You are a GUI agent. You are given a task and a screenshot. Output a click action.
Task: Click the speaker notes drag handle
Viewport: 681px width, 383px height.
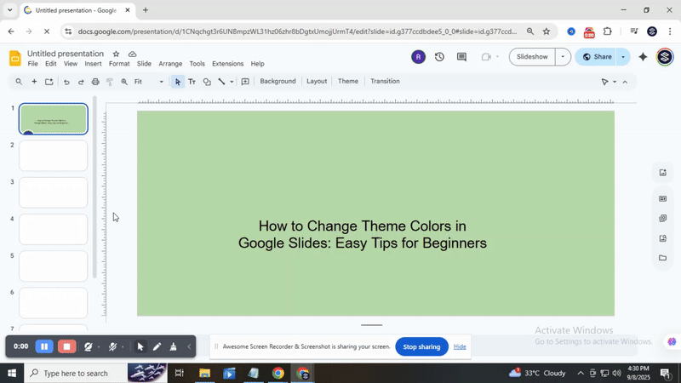coord(371,325)
